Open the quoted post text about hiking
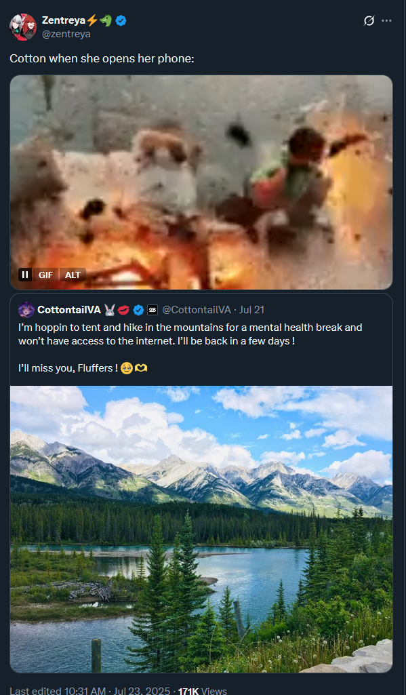 pos(190,348)
